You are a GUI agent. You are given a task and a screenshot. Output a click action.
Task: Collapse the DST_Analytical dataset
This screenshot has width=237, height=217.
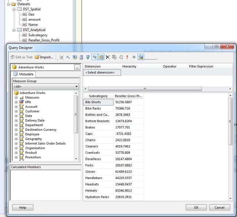coord(14,30)
